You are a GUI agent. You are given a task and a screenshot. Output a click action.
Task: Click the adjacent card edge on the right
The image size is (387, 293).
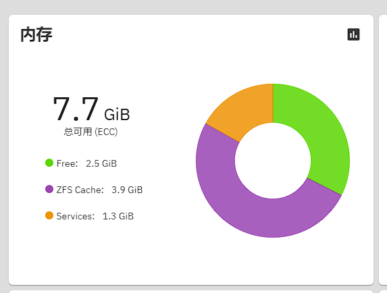click(x=383, y=150)
